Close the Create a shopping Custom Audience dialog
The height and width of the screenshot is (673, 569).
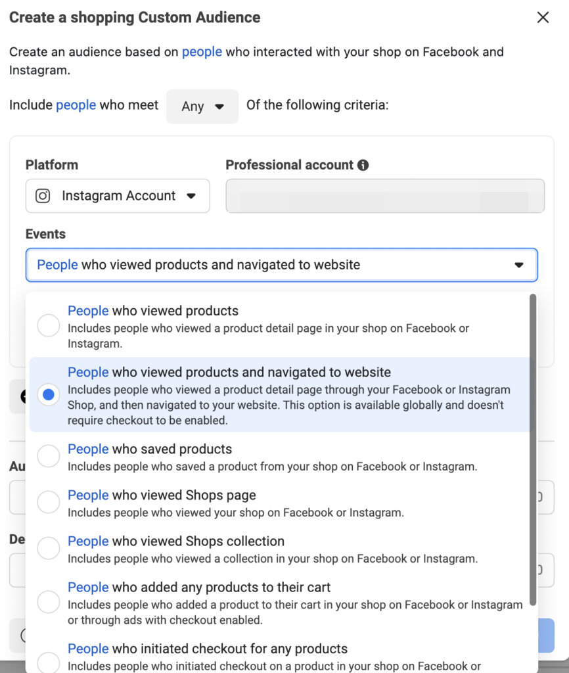(543, 18)
